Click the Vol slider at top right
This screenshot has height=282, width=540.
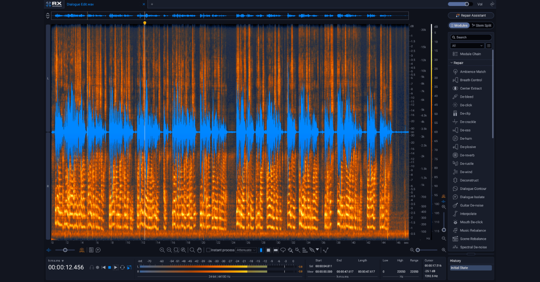point(460,4)
